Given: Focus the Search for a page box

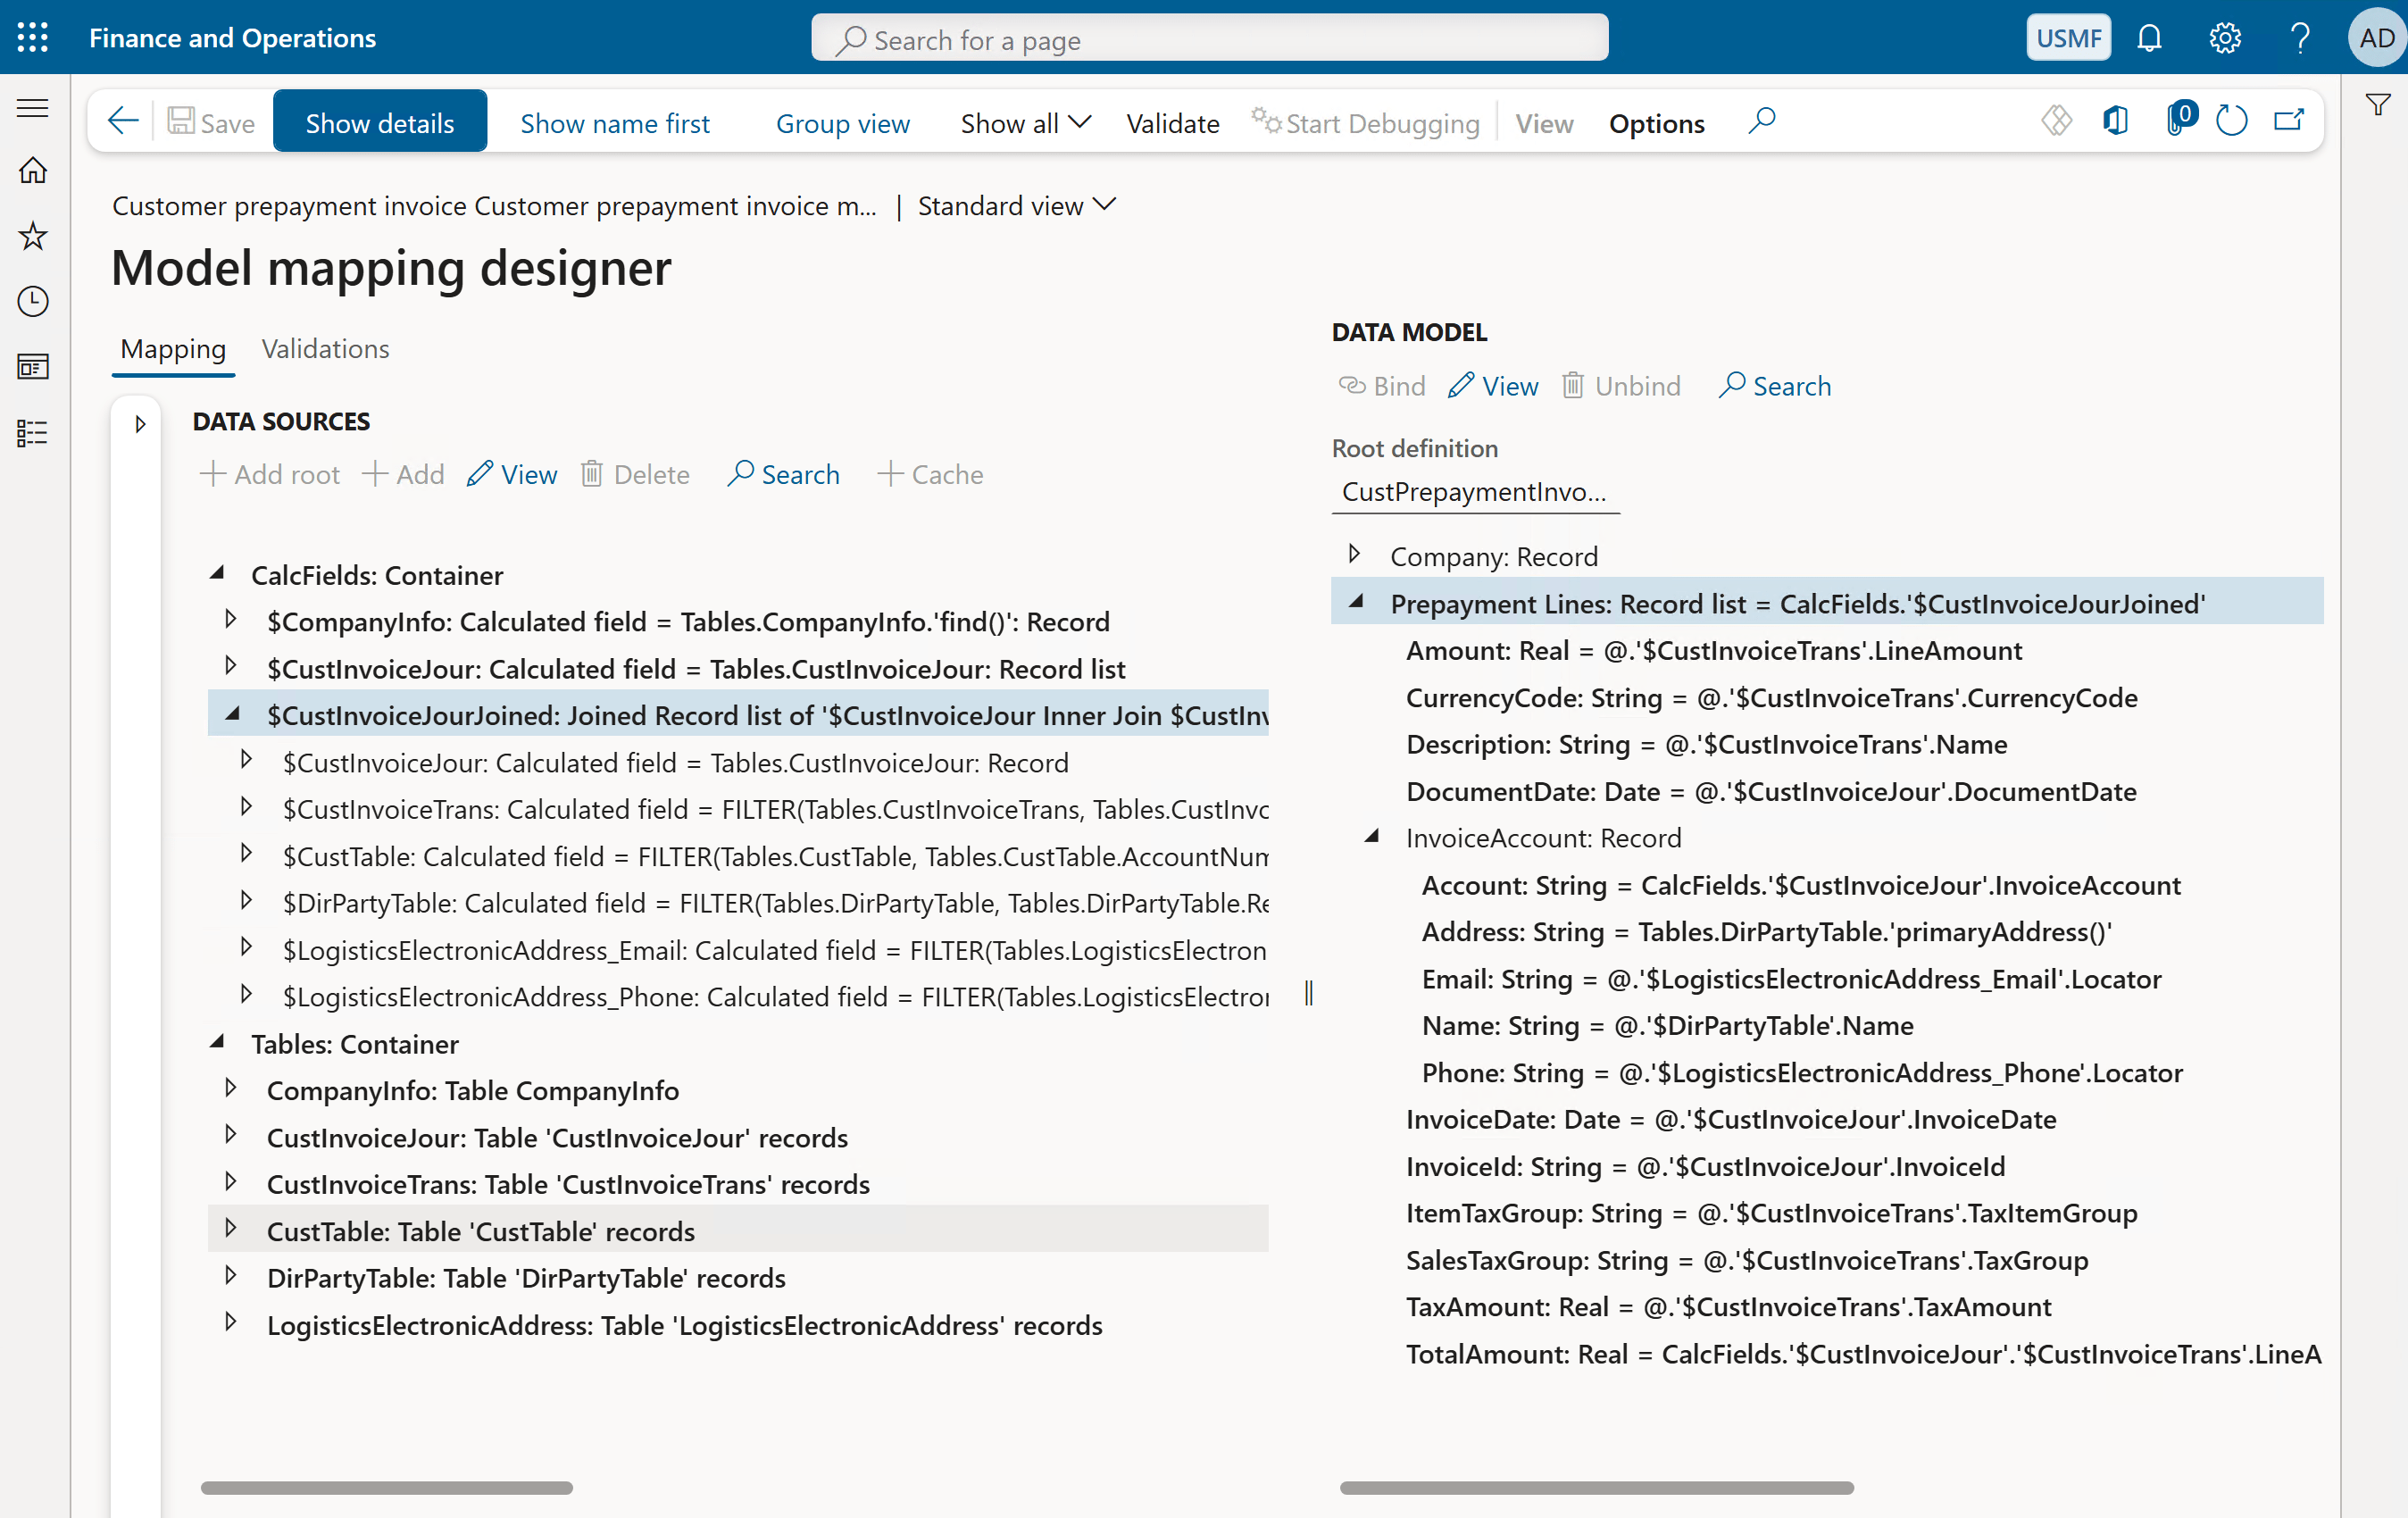Looking at the screenshot, I should [1209, 38].
